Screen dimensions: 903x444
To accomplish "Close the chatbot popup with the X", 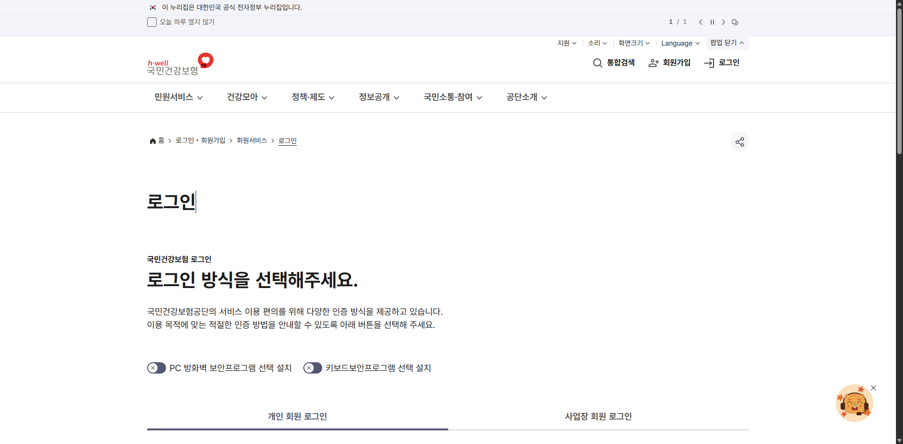I will click(x=874, y=388).
